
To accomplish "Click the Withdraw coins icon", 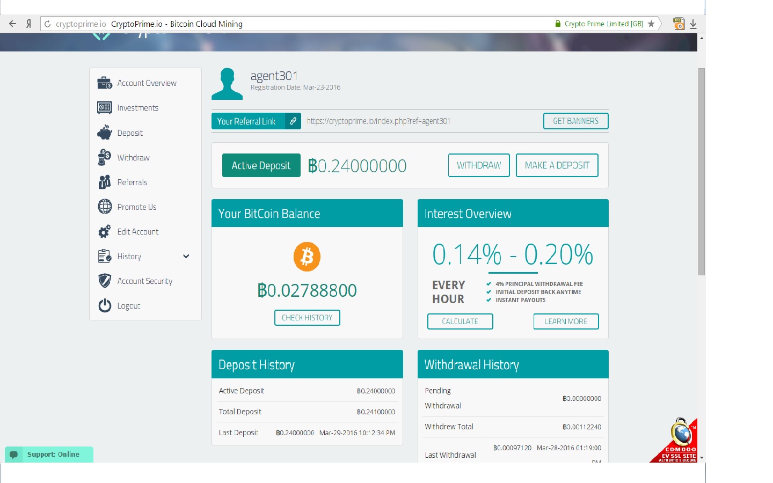I will pyautogui.click(x=105, y=157).
